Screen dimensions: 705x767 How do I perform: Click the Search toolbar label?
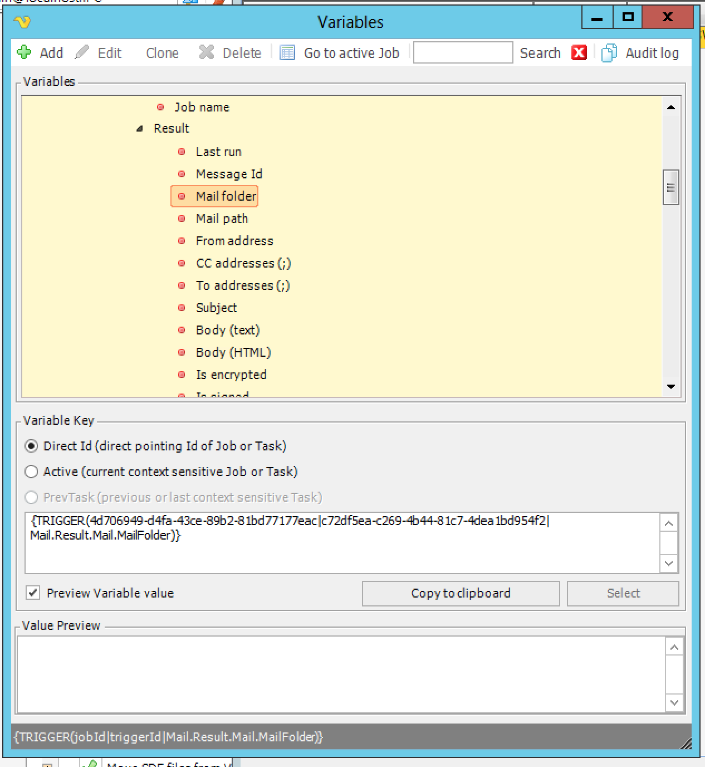point(540,53)
